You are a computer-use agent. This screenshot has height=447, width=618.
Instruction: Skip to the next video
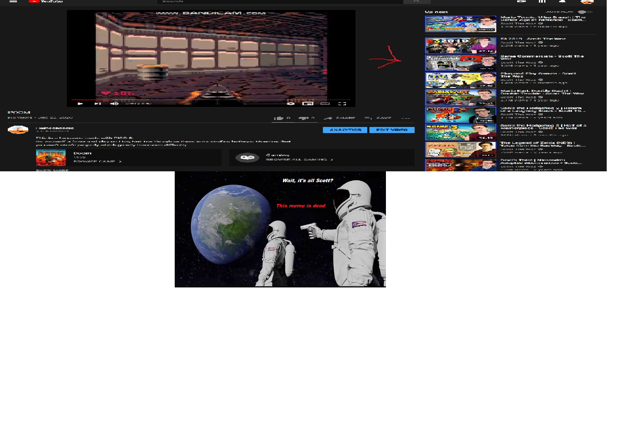[97, 103]
